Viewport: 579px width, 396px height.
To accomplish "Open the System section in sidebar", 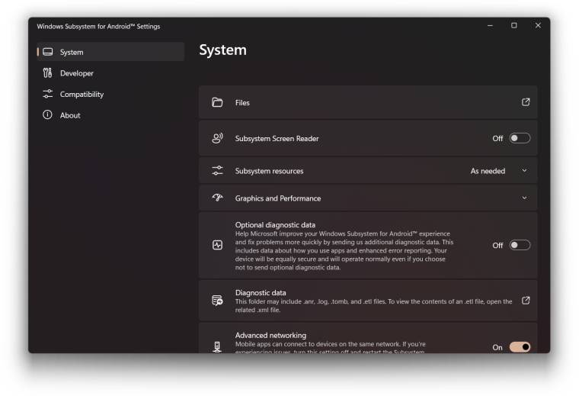I will [110, 52].
